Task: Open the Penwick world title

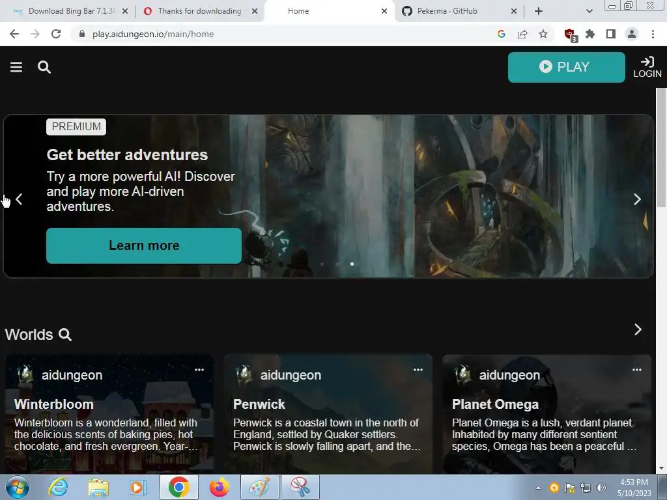Action: coord(259,404)
